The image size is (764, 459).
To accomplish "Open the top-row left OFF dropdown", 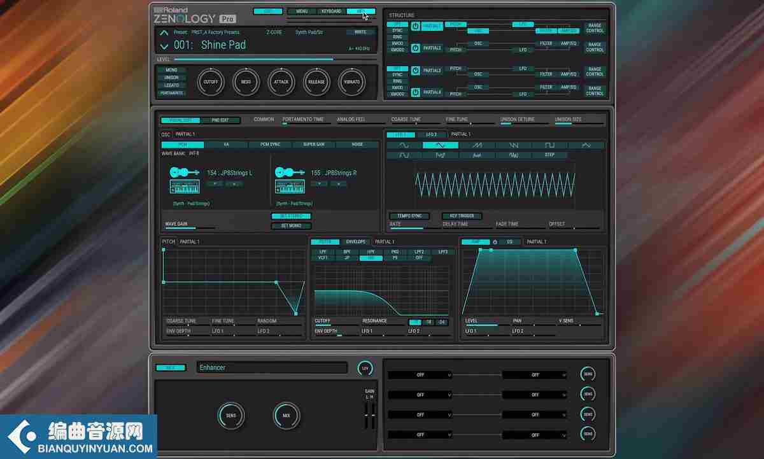I will click(x=420, y=375).
